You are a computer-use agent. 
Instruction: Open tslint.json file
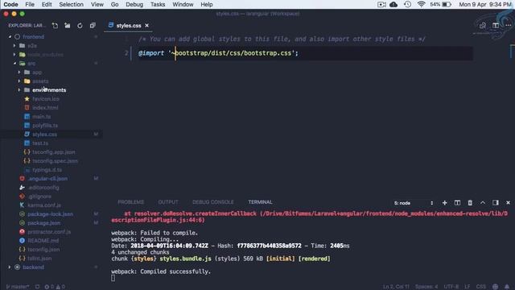tap(39, 259)
